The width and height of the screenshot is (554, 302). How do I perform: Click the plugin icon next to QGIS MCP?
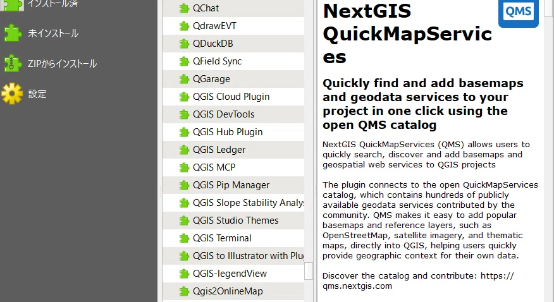(x=184, y=167)
